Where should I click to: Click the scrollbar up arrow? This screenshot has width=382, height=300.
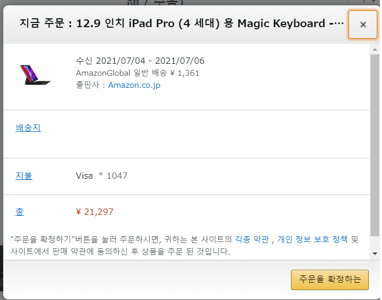click(x=375, y=50)
